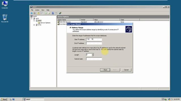The image size is (181, 101).
Task: Select the DHCP root tree node
Action: 35,17
